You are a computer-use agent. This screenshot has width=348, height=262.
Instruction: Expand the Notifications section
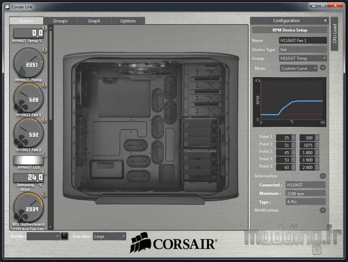pyautogui.click(x=323, y=210)
